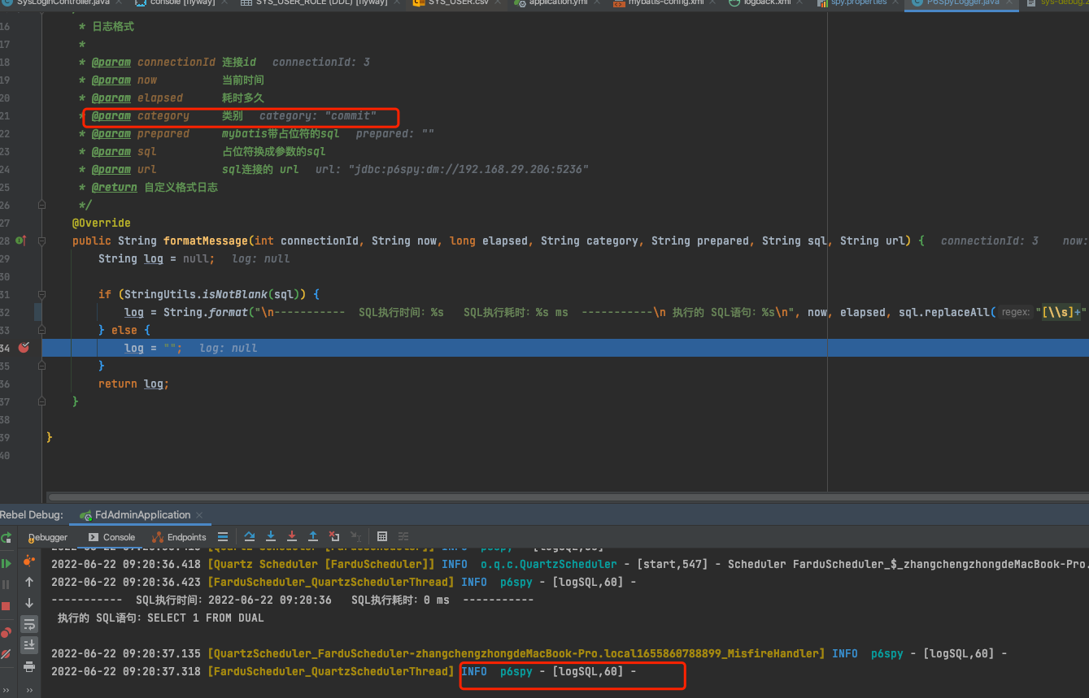This screenshot has width=1089, height=698.
Task: Click the '@return' doc tag on line 25
Action: 114,187
